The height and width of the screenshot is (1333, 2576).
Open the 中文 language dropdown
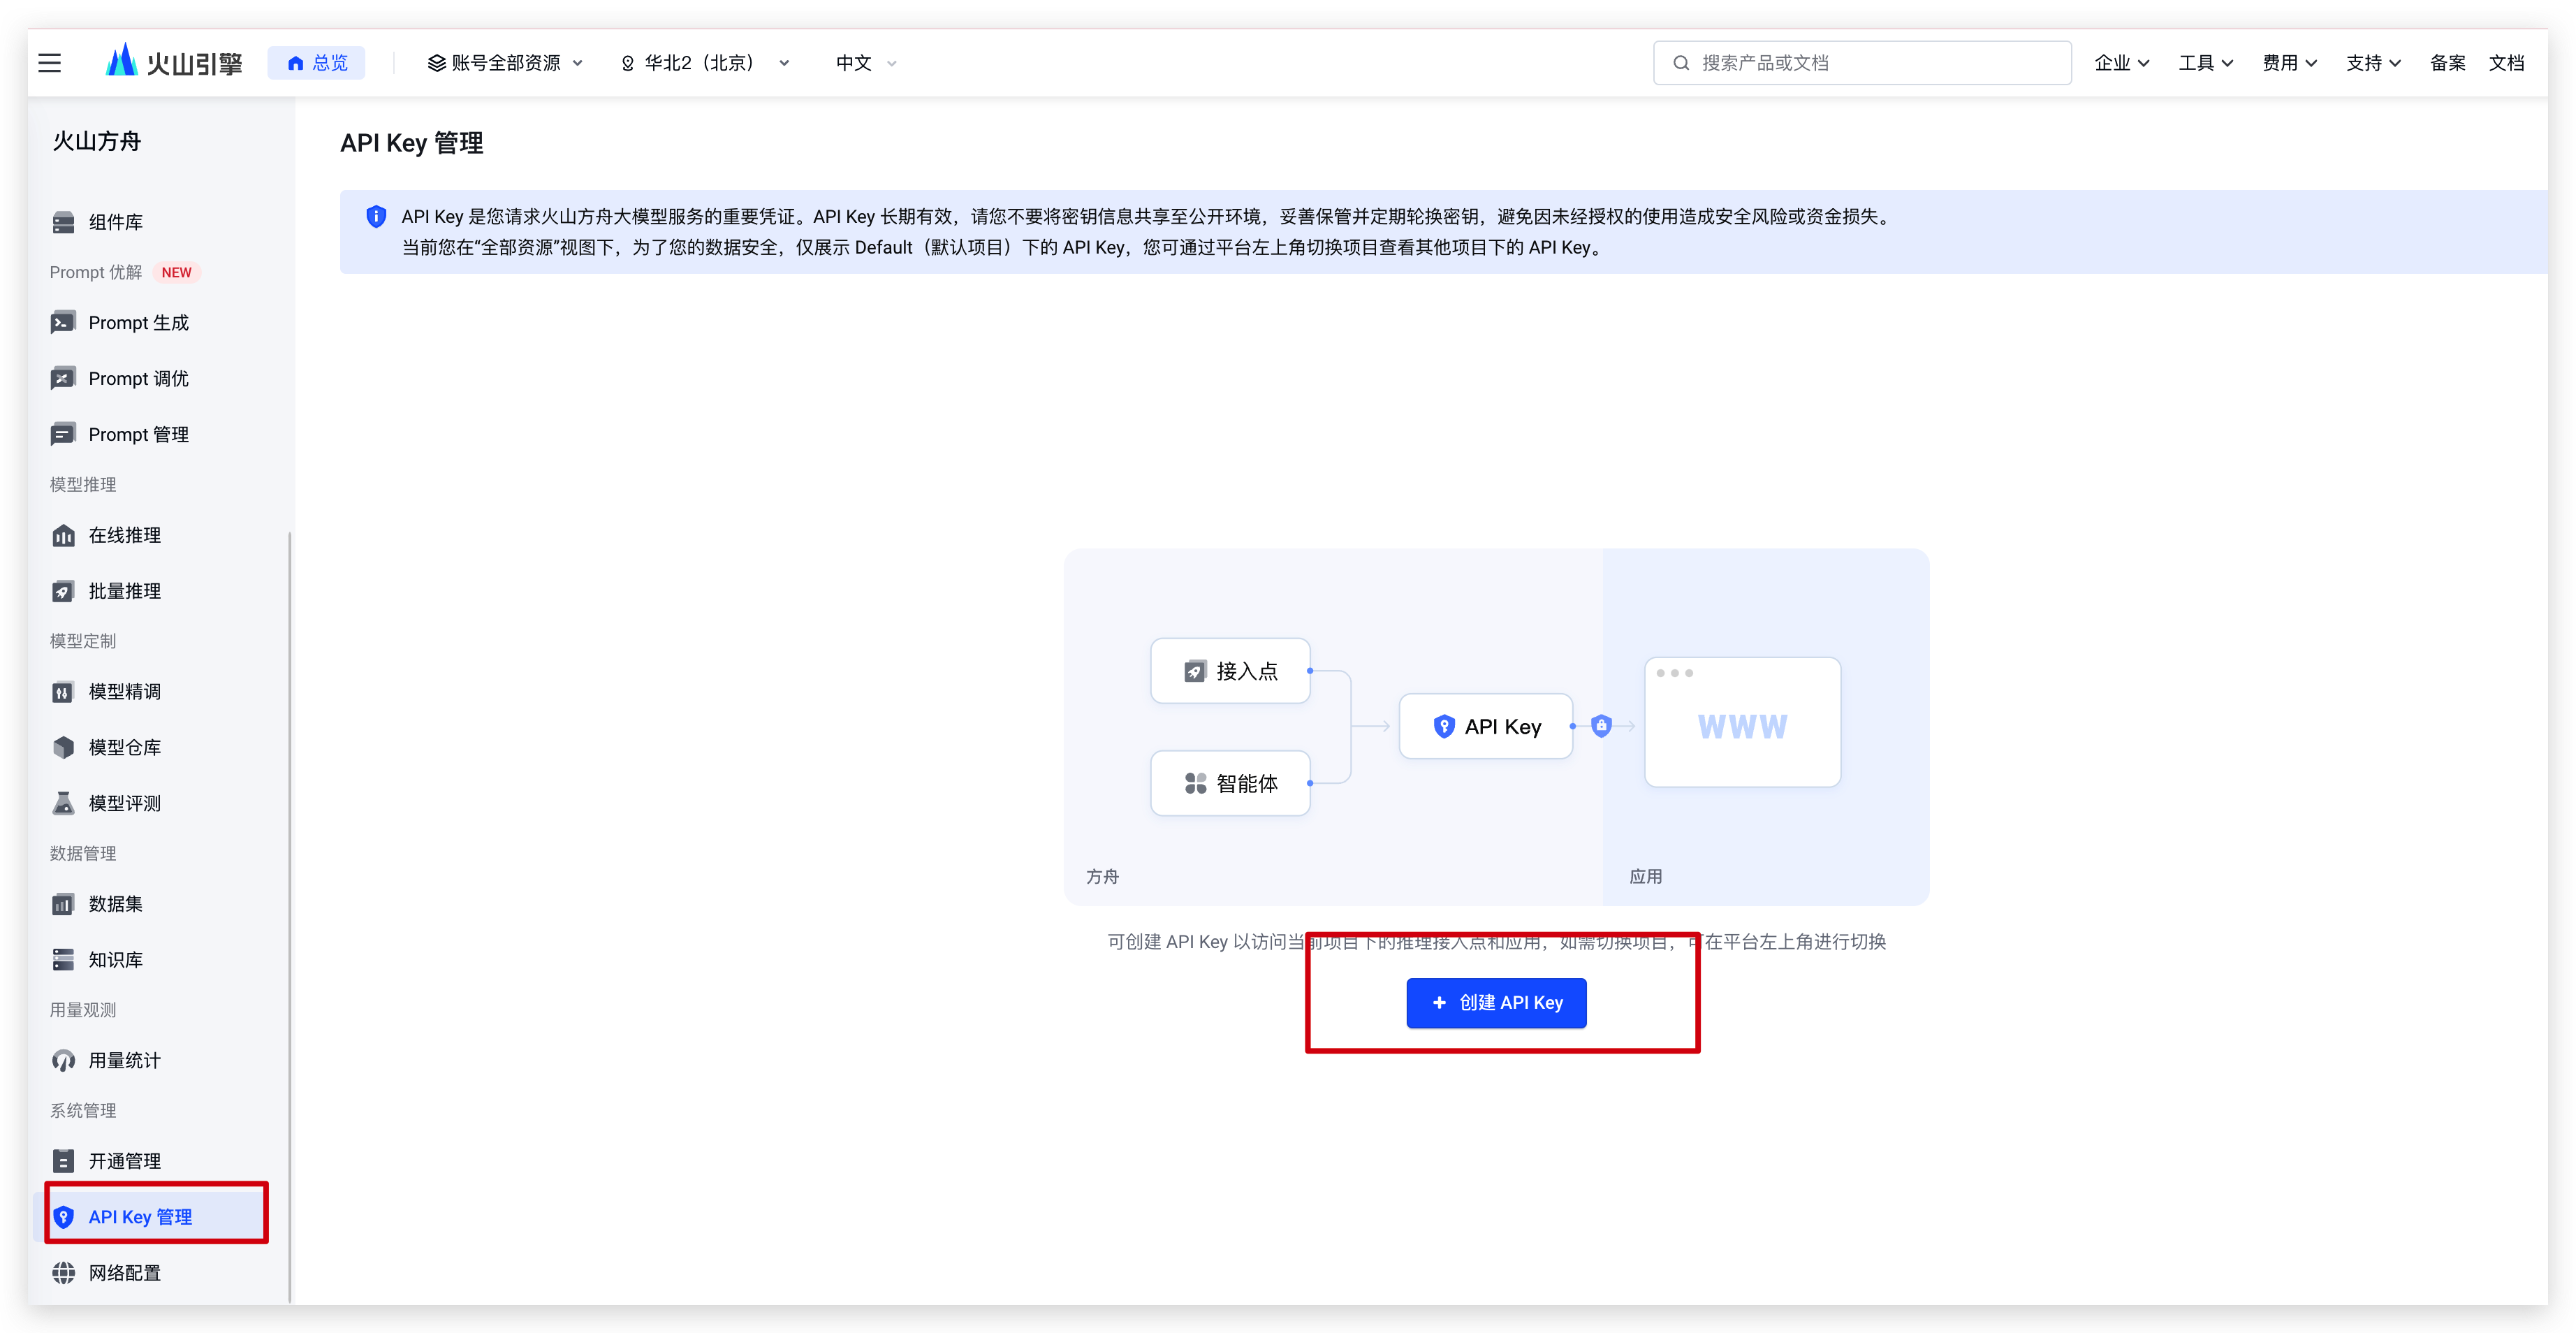(865, 63)
